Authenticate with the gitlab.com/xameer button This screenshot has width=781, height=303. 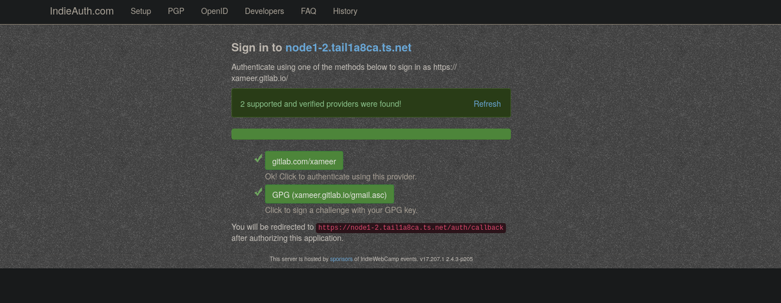tap(304, 161)
